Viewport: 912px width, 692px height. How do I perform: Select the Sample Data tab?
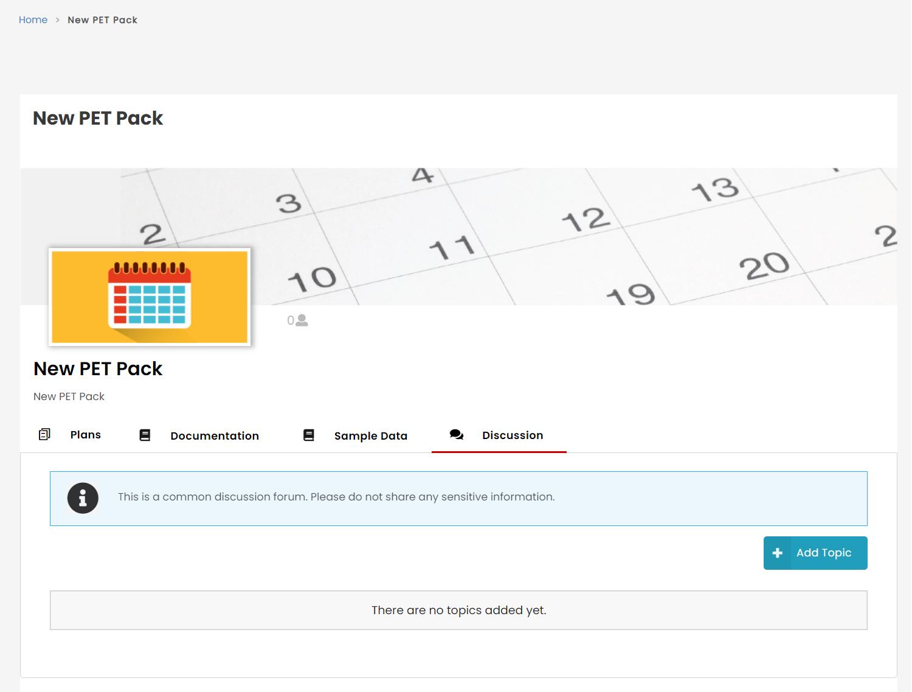pos(370,436)
